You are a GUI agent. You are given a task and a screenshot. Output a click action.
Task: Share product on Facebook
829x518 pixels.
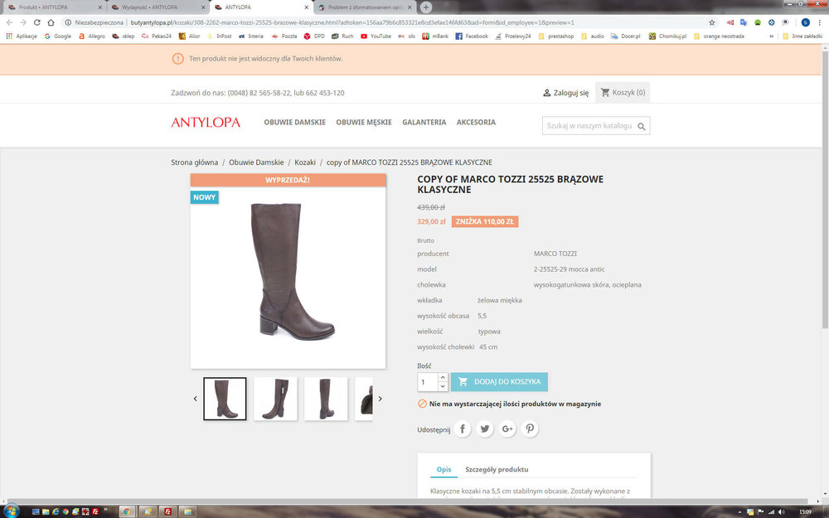(462, 428)
